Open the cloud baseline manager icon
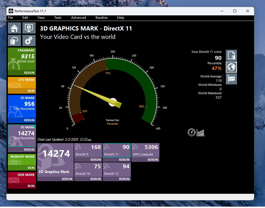 coord(15,41)
